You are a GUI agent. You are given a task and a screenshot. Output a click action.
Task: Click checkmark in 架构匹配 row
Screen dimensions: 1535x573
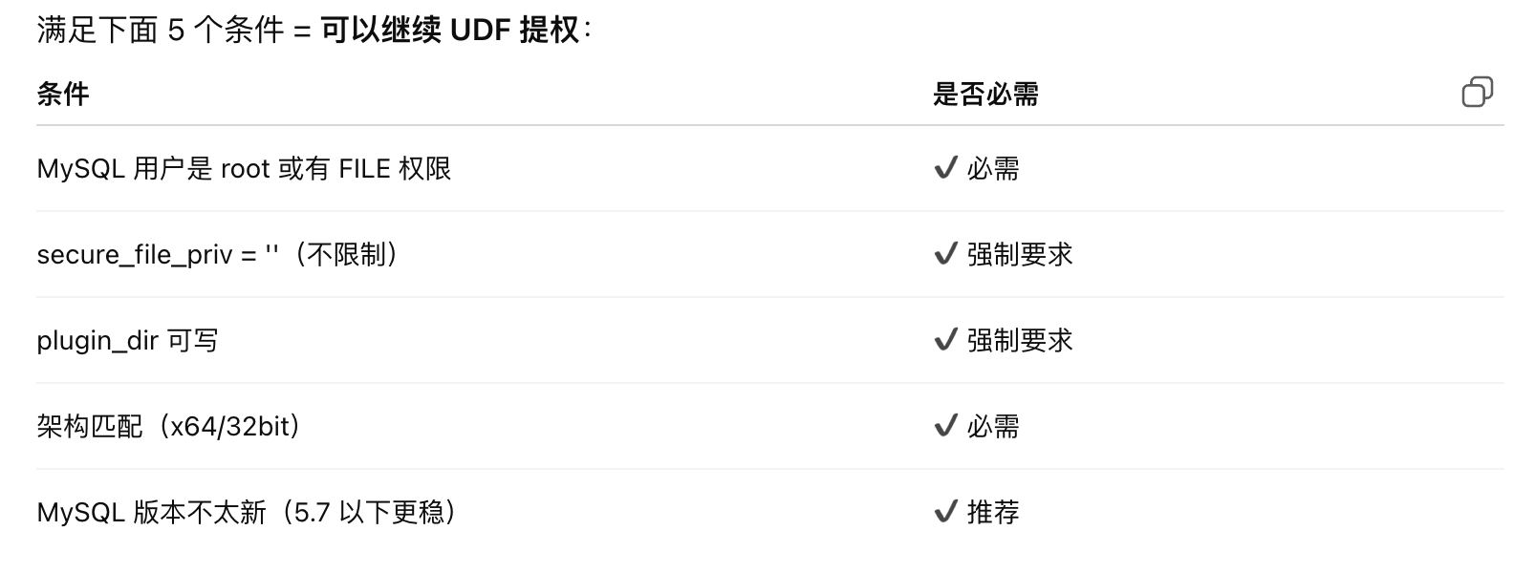(945, 427)
